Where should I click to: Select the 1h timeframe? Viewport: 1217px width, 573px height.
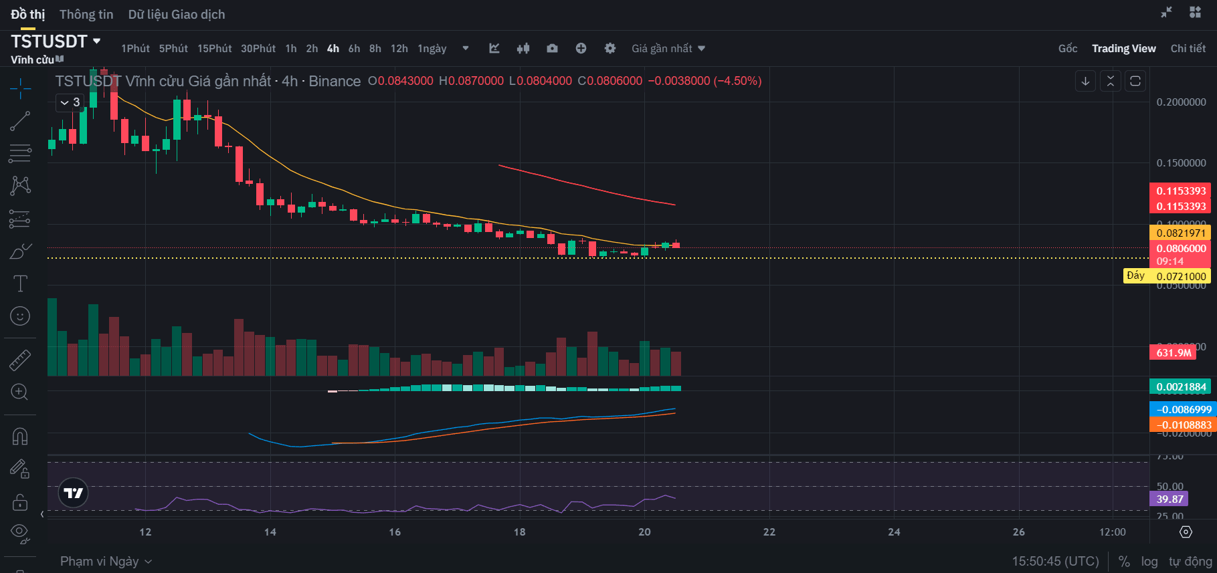point(291,48)
